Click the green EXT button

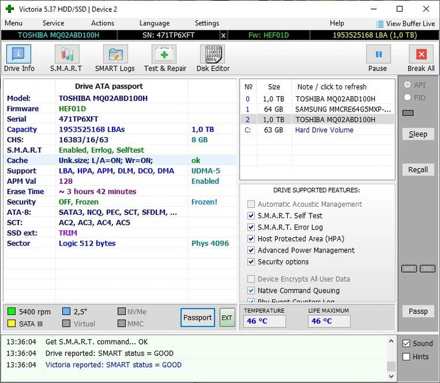pos(227,318)
